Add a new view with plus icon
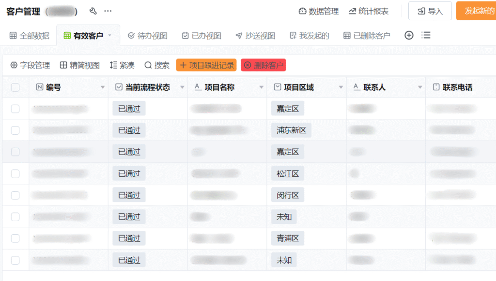The height and width of the screenshot is (281, 496). pyautogui.click(x=409, y=35)
